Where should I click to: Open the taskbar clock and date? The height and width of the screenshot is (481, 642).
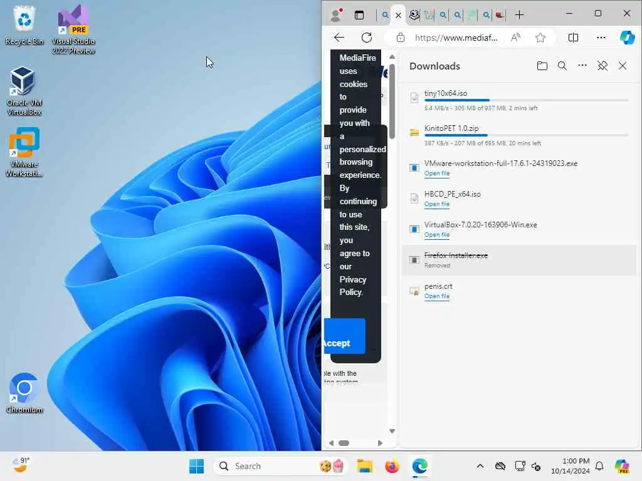click(x=570, y=466)
